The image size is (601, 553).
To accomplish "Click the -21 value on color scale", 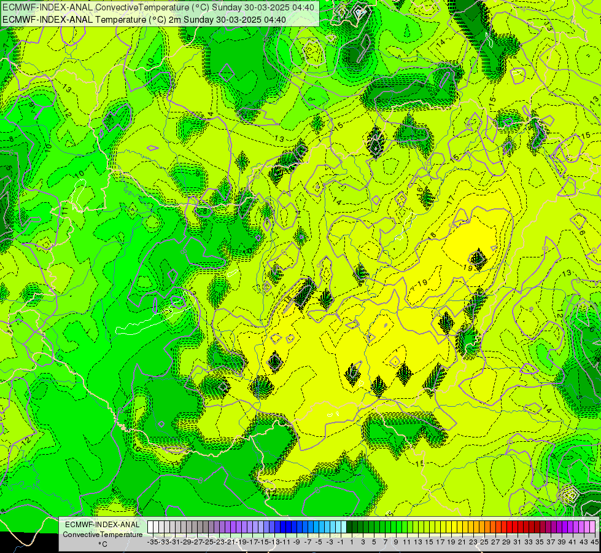I will [231, 543].
